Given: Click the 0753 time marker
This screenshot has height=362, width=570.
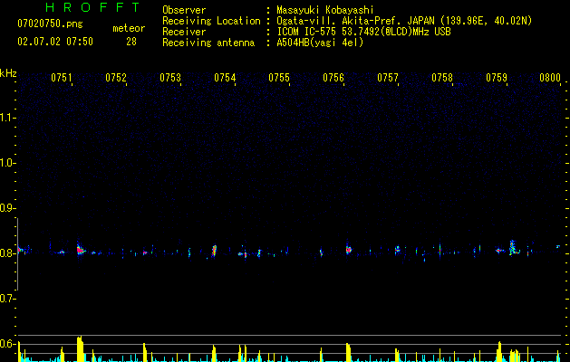Looking at the screenshot, I should [x=170, y=78].
